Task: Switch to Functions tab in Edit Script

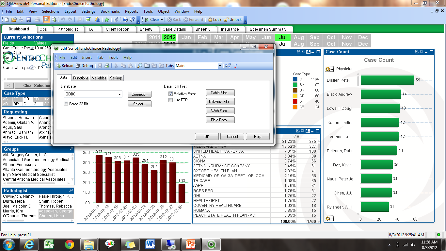Action: click(x=81, y=78)
